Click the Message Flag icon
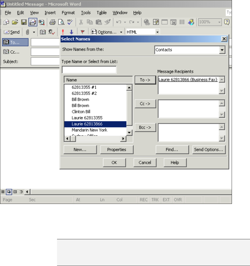Screen dimensions: 250x266 pyautogui.click(x=83, y=32)
